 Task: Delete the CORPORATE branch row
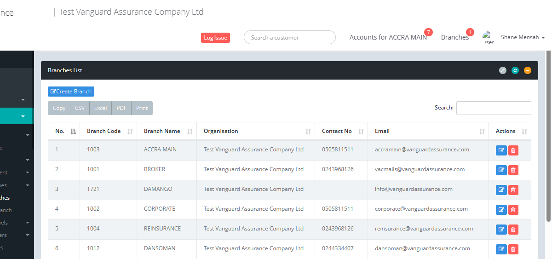click(x=513, y=209)
